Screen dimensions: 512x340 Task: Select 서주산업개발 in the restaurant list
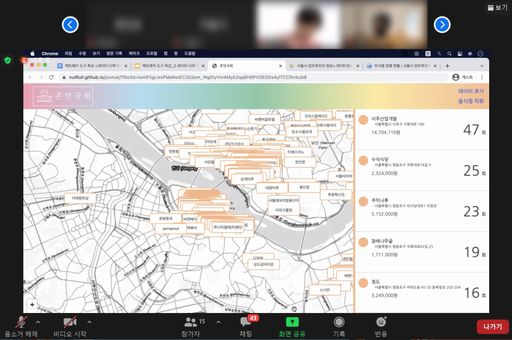click(x=422, y=130)
